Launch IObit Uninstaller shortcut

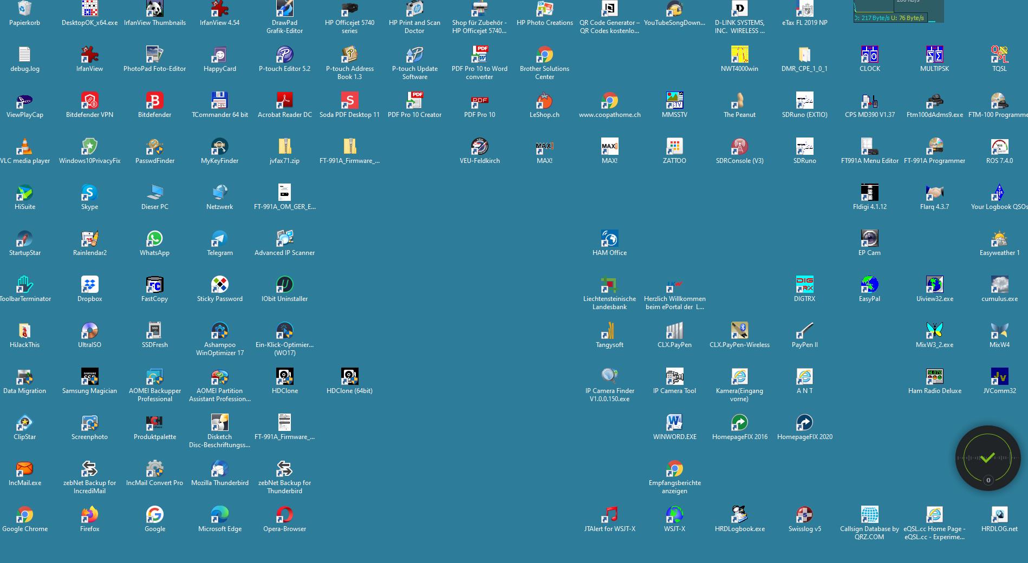tap(285, 285)
